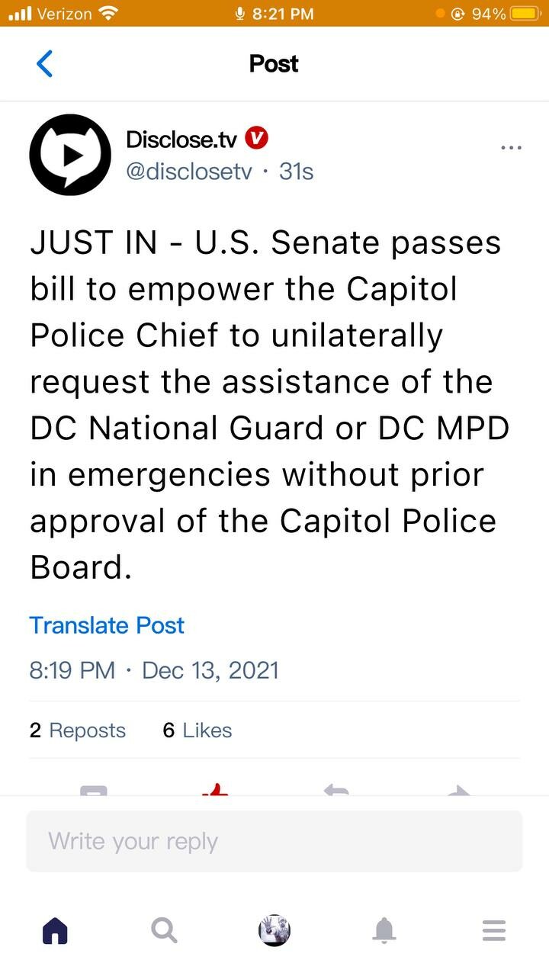Tap the gray share arrow icon
Viewport: 549px width, 976px height.
coord(458,791)
